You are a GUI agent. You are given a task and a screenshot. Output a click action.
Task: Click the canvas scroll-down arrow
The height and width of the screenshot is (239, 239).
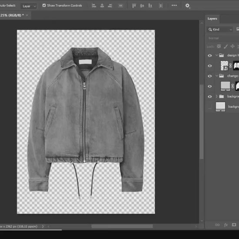pos(202,221)
